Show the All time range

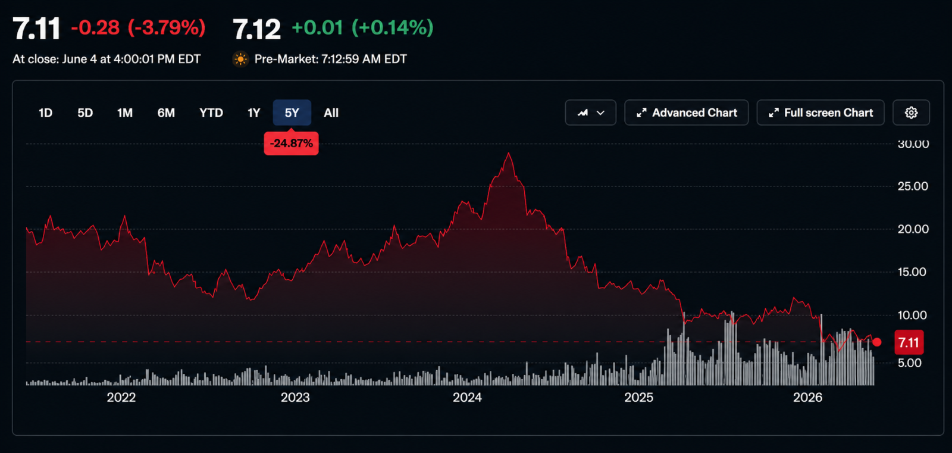tap(331, 113)
